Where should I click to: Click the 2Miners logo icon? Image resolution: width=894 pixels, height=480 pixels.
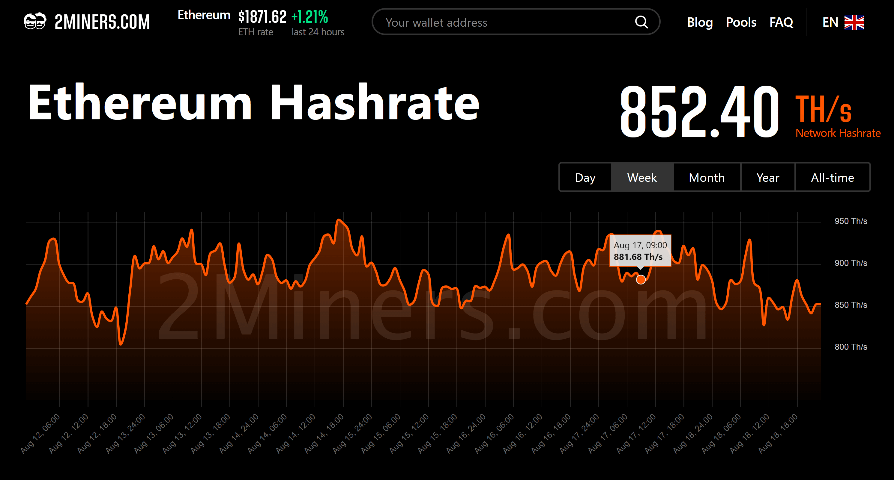coord(35,22)
